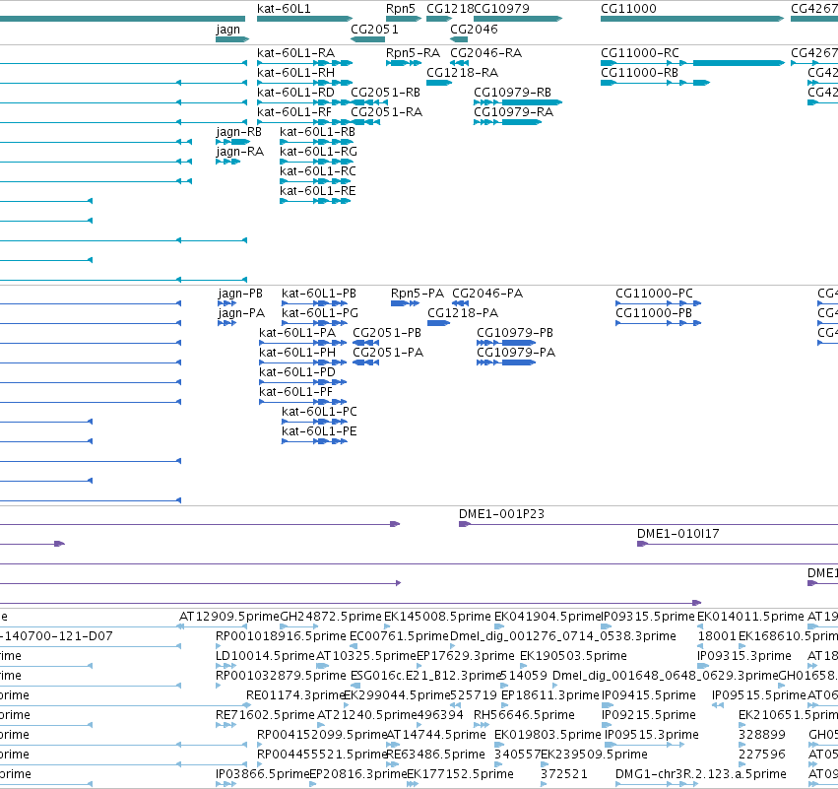Click transcript kat-60L1-RH
838x789 pixels.
pos(295,73)
